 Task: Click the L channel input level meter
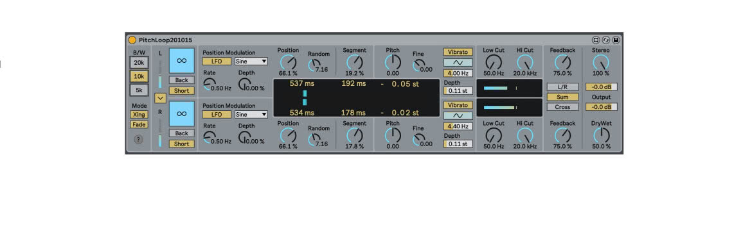[160, 74]
